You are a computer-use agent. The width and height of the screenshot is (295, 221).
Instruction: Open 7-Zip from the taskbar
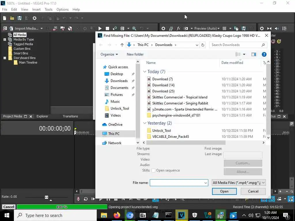coord(143,215)
